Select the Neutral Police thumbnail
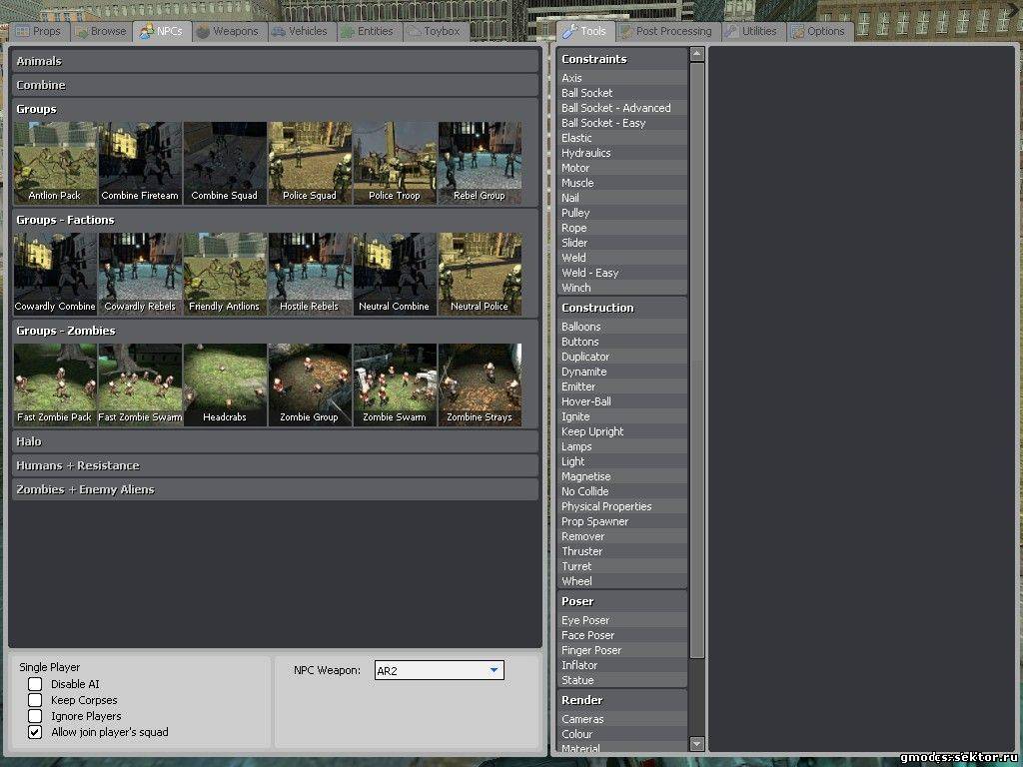Screen dimensions: 1023x767 480,274
